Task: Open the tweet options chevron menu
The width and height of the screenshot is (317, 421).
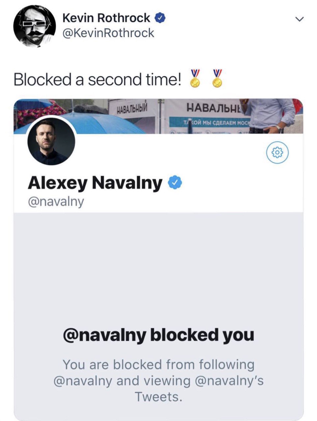Action: coord(299,19)
